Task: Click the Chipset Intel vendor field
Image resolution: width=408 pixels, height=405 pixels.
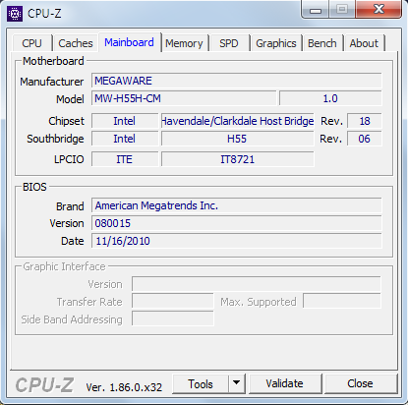Action: coord(125,121)
